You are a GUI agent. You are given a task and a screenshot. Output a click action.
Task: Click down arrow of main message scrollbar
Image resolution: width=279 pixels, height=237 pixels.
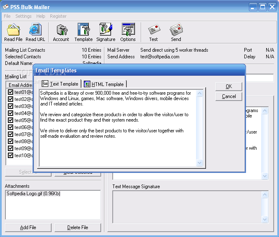[x=265, y=176]
